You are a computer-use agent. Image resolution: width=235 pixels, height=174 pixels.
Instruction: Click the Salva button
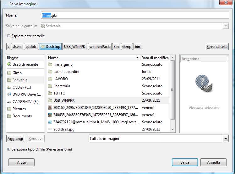tap(185, 162)
